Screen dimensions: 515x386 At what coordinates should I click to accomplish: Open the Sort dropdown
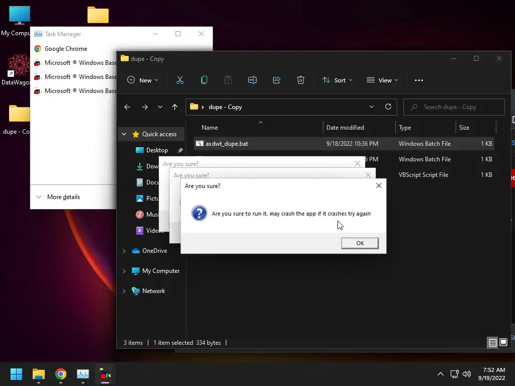(337, 80)
